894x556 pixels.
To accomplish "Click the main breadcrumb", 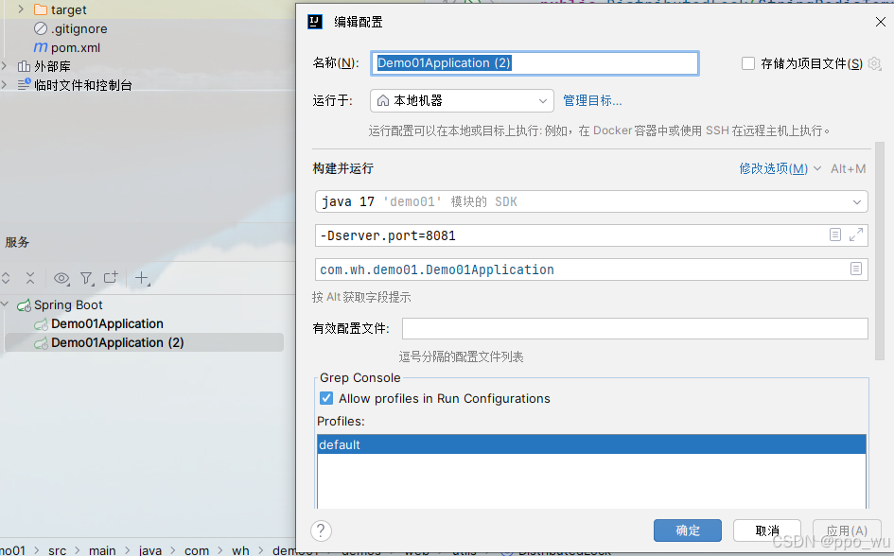I will (x=102, y=550).
